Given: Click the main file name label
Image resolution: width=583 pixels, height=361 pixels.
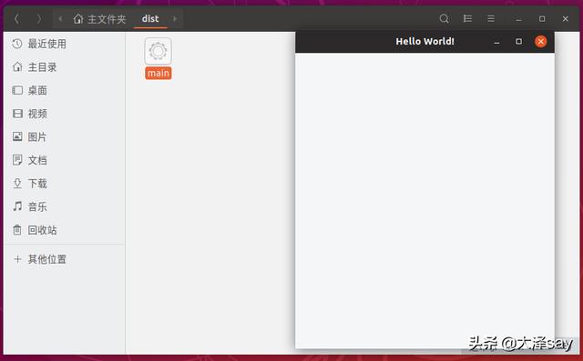Looking at the screenshot, I should (159, 73).
